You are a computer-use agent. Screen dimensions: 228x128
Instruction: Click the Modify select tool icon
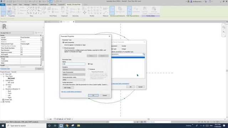coord(3,10)
